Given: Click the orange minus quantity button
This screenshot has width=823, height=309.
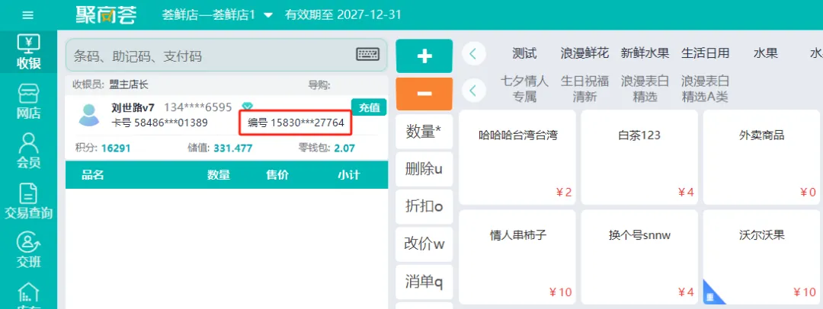Looking at the screenshot, I should click(x=424, y=94).
